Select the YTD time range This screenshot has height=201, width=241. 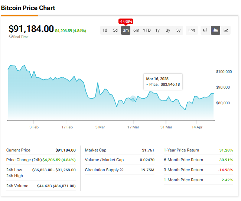tap(147, 30)
